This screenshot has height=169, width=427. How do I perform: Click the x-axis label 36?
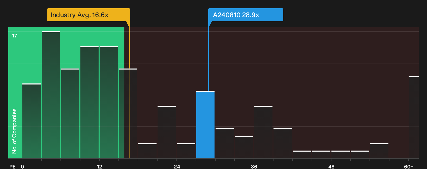(x=254, y=166)
